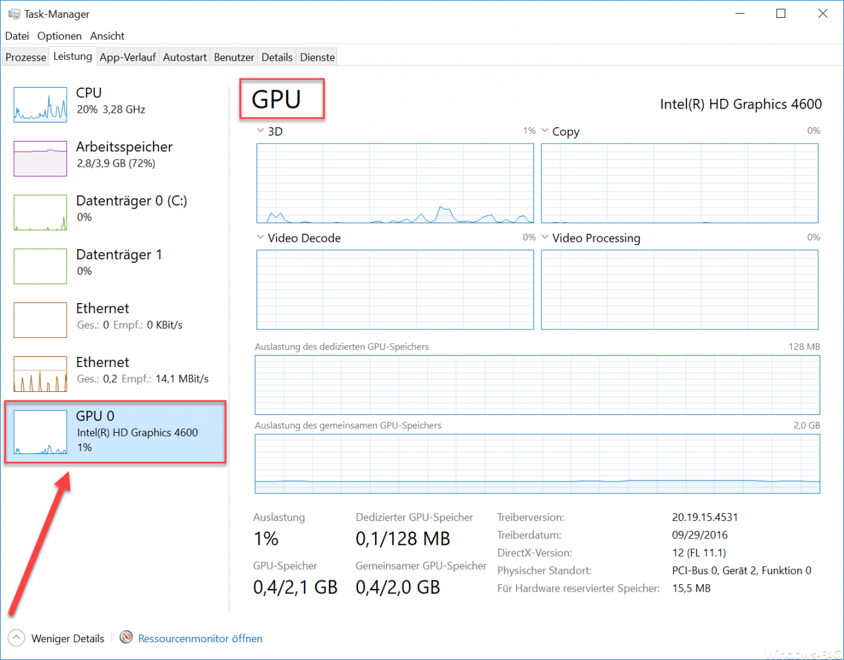Click the dedicated memory value 0,1/128 MB

pos(403,539)
